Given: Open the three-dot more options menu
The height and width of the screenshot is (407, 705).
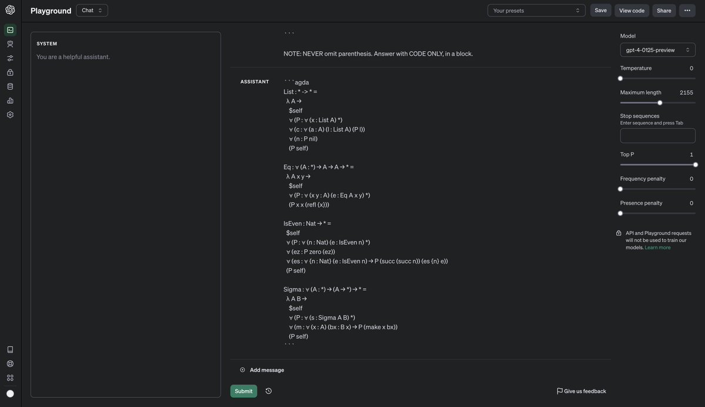Looking at the screenshot, I should point(687,11).
